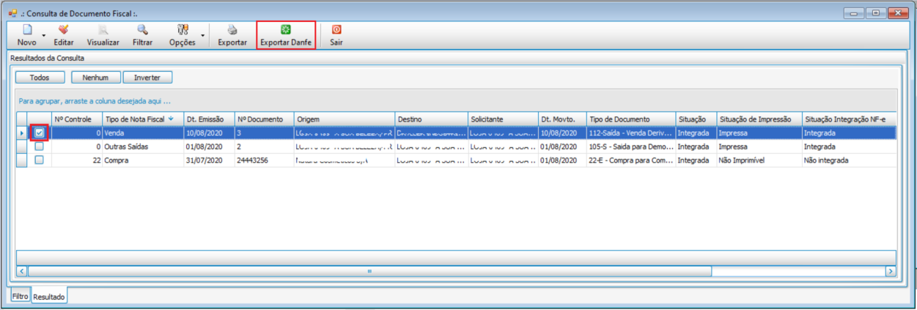
Task: Maximize the Consulta de Documento Fiscal window
Action: click(x=875, y=12)
